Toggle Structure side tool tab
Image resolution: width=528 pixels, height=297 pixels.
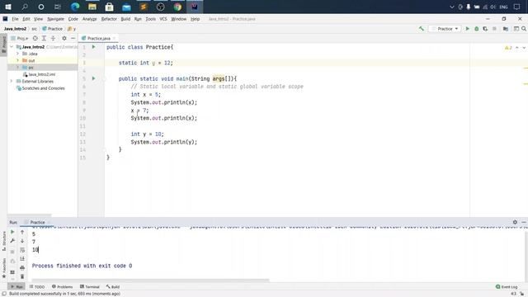coord(3,241)
